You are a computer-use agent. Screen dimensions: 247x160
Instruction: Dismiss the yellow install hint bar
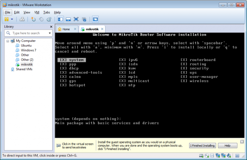pyautogui.click(x=242, y=142)
